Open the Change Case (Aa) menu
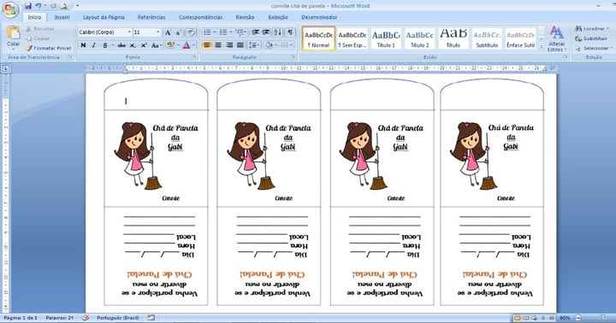 pyautogui.click(x=156, y=45)
